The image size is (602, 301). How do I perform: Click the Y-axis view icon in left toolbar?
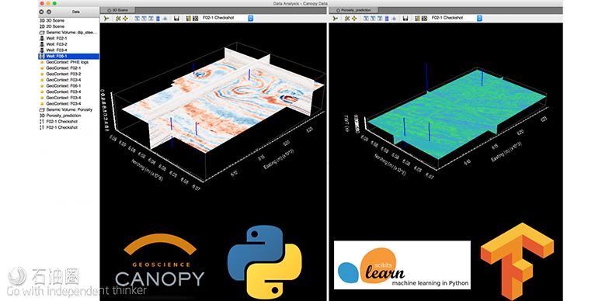[144, 18]
